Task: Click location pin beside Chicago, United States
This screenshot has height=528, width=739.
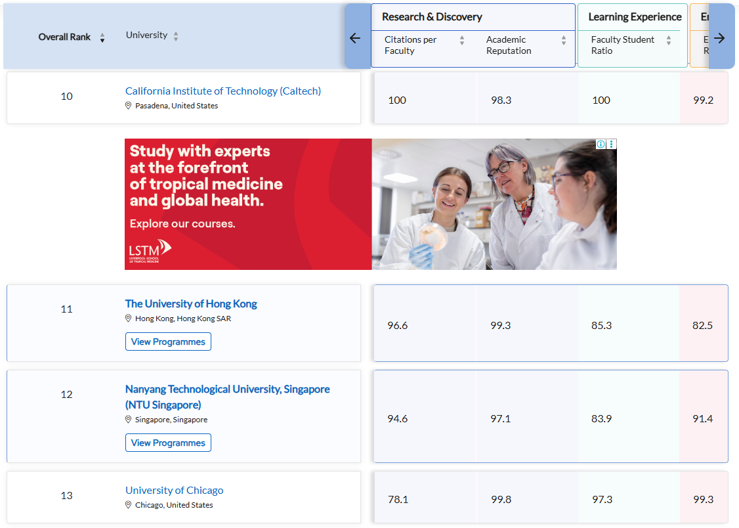Action: pyautogui.click(x=128, y=504)
